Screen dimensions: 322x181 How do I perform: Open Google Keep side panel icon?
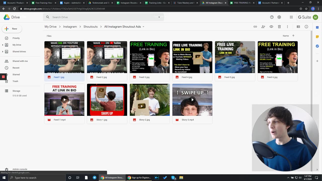coord(317,37)
